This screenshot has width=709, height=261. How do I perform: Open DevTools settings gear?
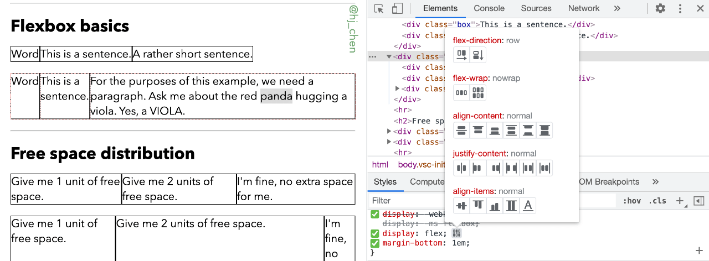pos(660,8)
